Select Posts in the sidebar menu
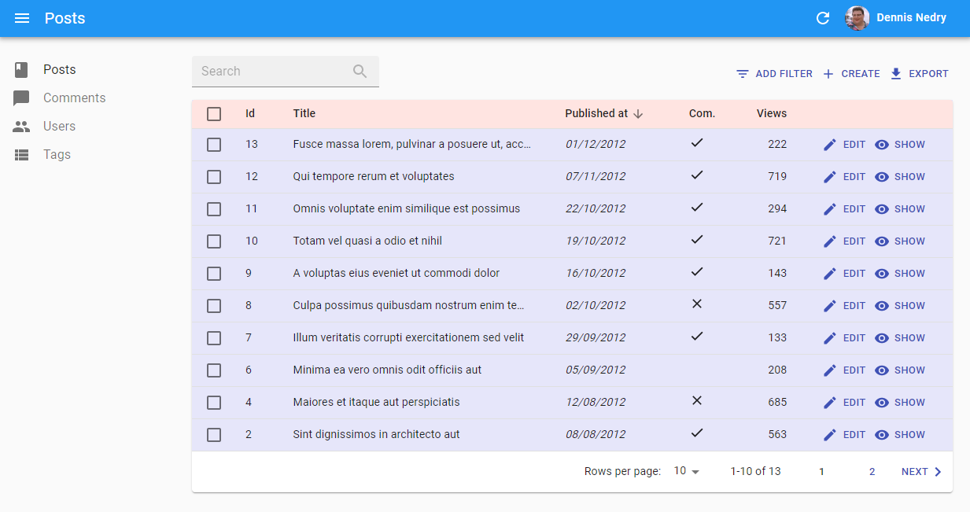 [59, 70]
